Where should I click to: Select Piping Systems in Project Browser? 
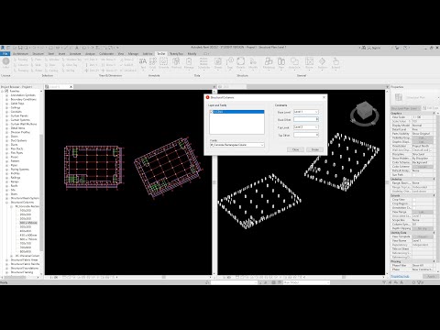(19, 170)
